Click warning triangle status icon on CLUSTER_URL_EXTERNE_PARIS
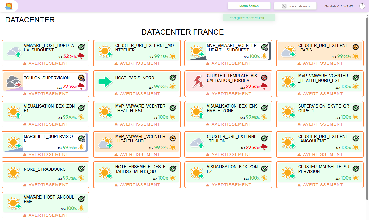 click(x=355, y=47)
